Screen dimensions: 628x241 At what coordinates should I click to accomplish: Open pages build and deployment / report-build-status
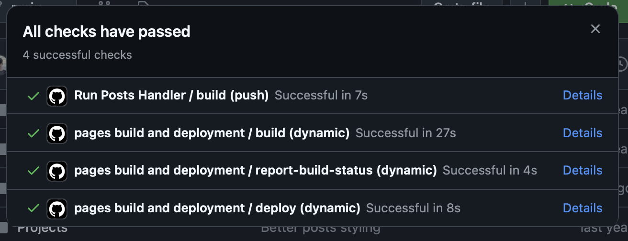(256, 170)
